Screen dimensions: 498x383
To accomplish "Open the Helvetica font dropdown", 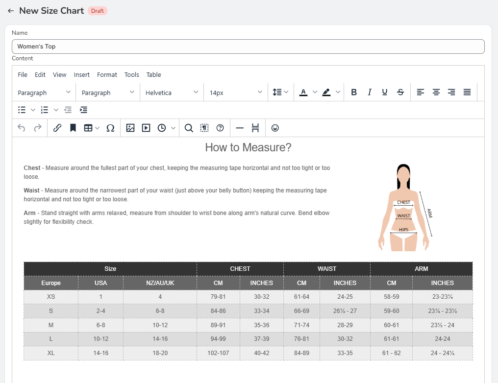I will [172, 93].
